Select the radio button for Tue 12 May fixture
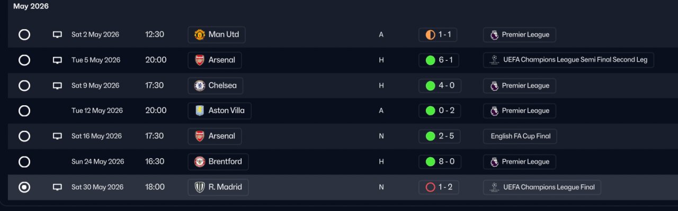The height and width of the screenshot is (211, 678). tap(24, 111)
